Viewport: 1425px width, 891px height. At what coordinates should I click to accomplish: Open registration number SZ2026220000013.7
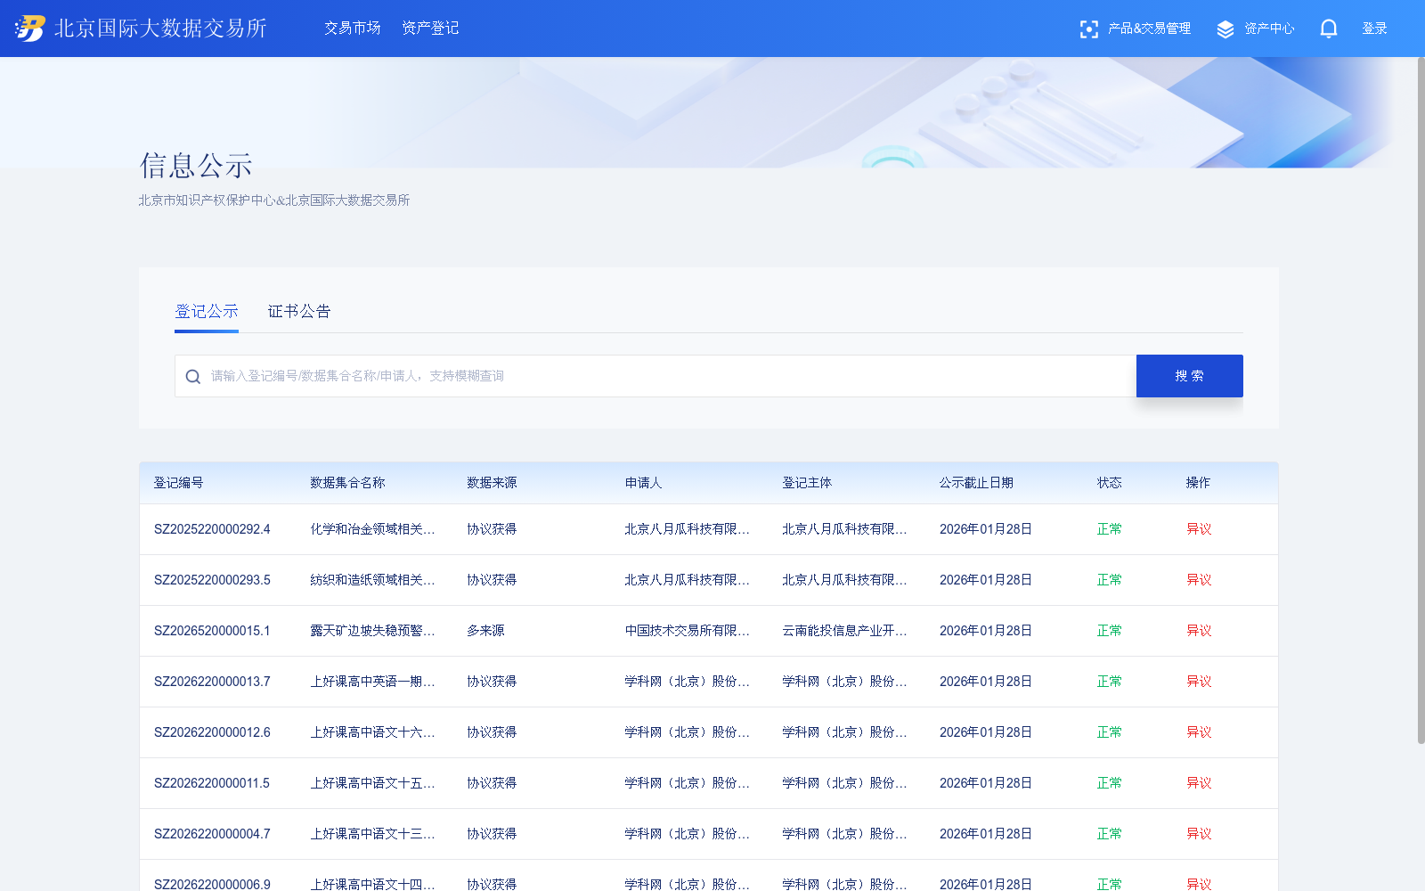(x=212, y=682)
